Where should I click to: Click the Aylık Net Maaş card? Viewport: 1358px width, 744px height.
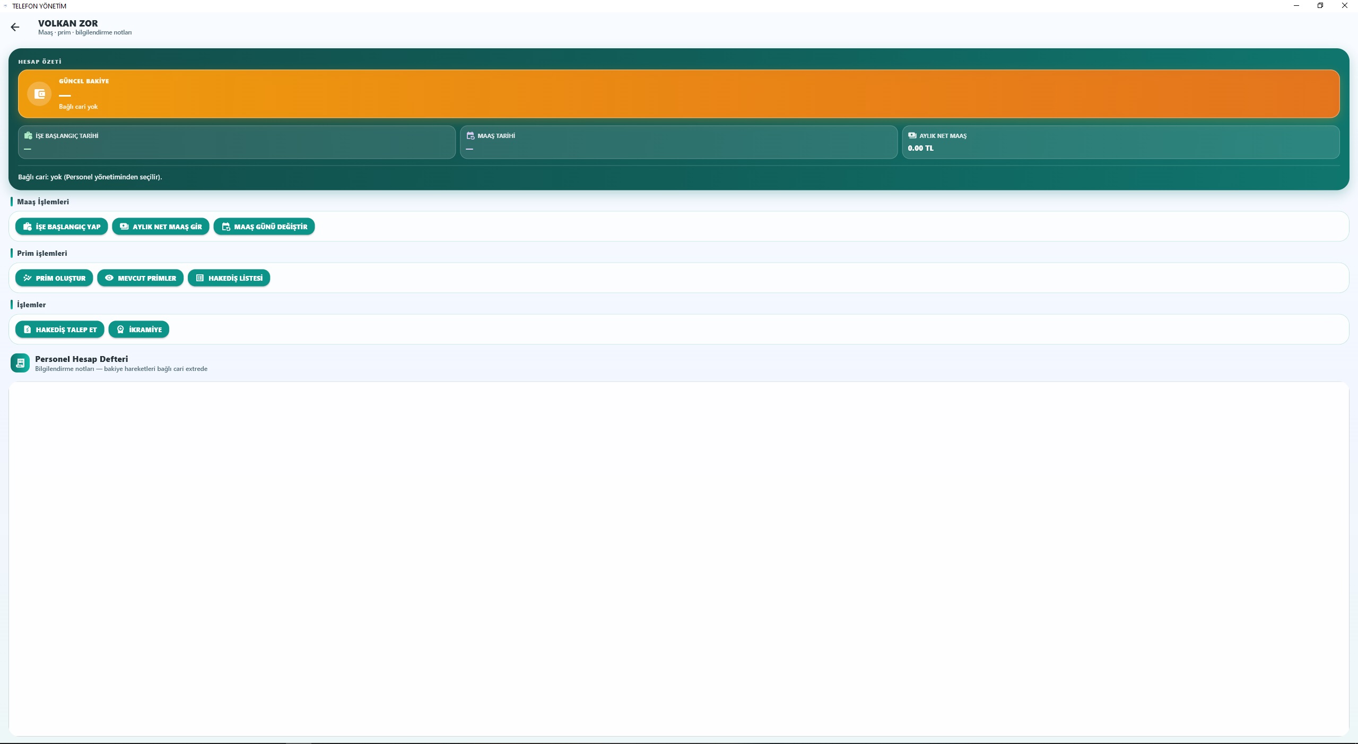coord(1121,142)
